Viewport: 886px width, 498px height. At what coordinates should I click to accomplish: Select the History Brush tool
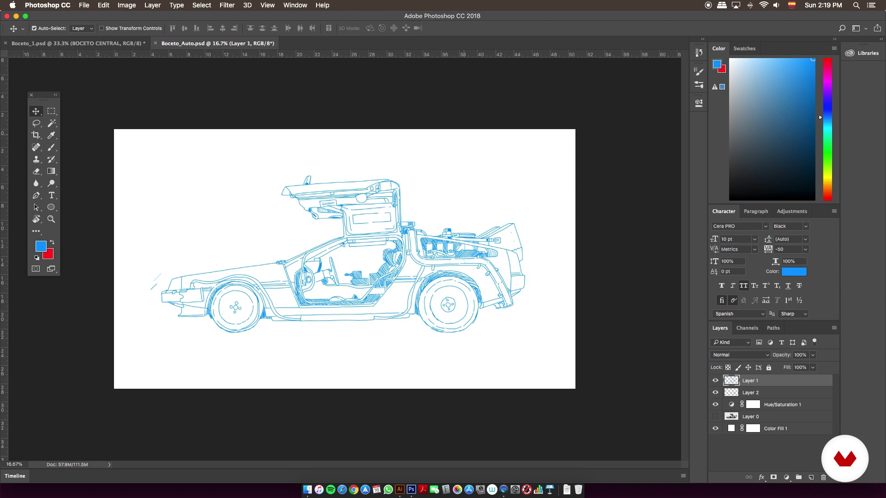(51, 159)
